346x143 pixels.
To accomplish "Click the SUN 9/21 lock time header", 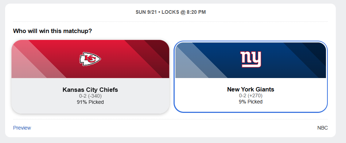I will [171, 12].
